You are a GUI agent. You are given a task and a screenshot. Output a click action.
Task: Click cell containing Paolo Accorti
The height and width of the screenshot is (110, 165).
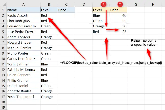(23, 15)
